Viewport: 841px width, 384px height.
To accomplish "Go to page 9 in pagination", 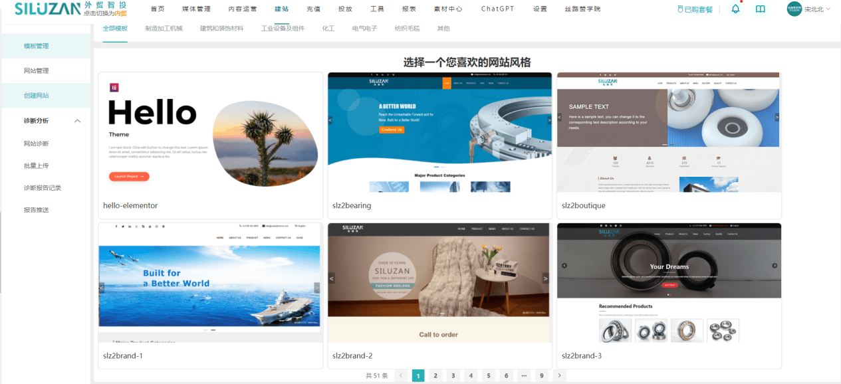I will tap(542, 375).
